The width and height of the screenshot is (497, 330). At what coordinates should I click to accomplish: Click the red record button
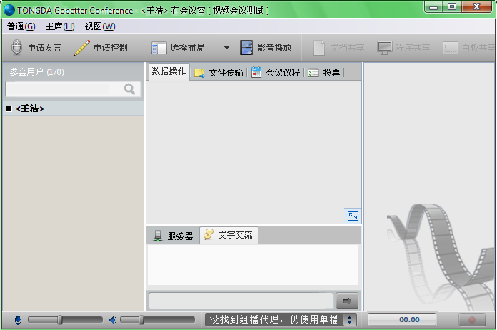pyautogui.click(x=471, y=320)
